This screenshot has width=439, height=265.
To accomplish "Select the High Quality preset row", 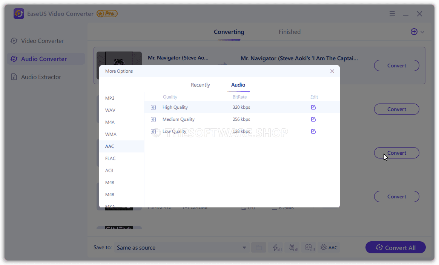I will pos(242,107).
